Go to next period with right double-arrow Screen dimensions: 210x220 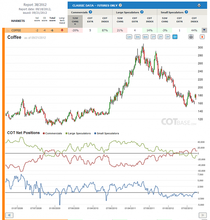coord(202,215)
